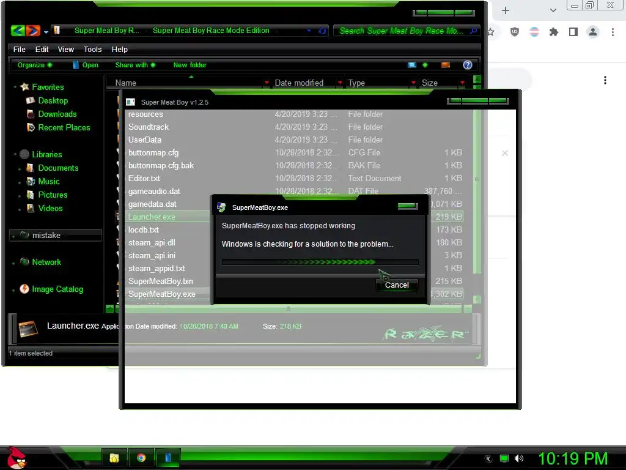Open the Organize dropdown
Screen dimensions: 626x470
click(x=34, y=65)
